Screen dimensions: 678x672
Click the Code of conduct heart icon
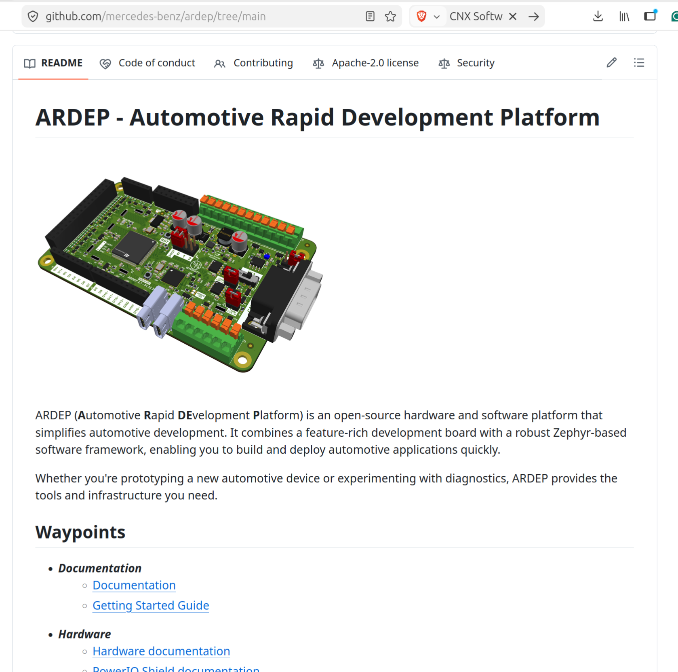click(x=105, y=64)
